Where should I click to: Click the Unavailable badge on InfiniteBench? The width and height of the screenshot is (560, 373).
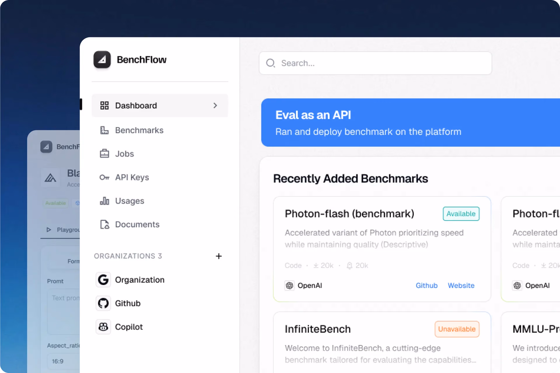point(457,329)
